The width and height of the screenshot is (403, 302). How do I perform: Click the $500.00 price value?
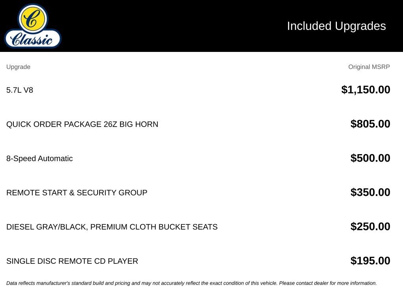pyautogui.click(x=370, y=158)
